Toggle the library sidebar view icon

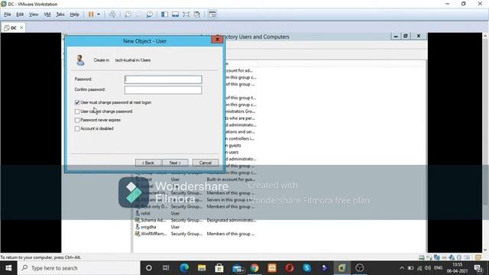click(164, 15)
